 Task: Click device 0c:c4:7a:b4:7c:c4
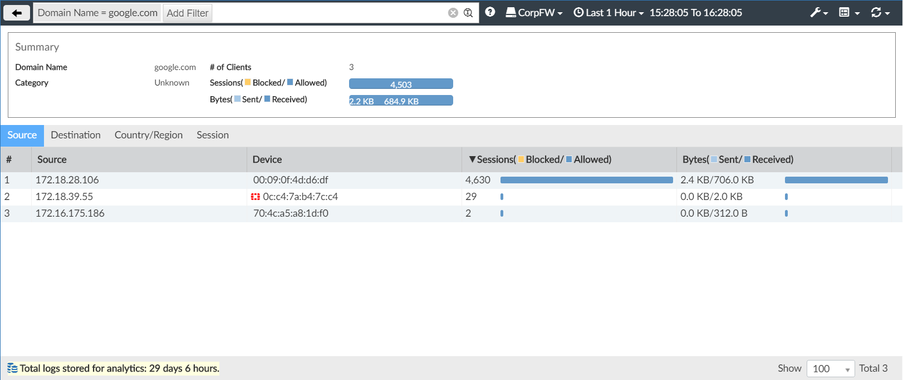click(x=301, y=197)
